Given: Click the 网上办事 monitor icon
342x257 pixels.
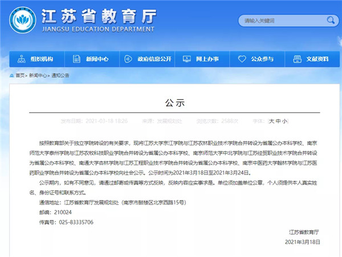Looking at the screenshot, I should pyautogui.click(x=186, y=59).
